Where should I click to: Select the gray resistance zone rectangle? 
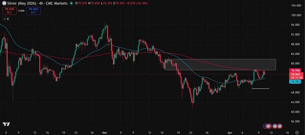click(220, 64)
